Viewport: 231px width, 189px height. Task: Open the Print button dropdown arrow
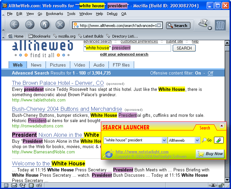210,28
